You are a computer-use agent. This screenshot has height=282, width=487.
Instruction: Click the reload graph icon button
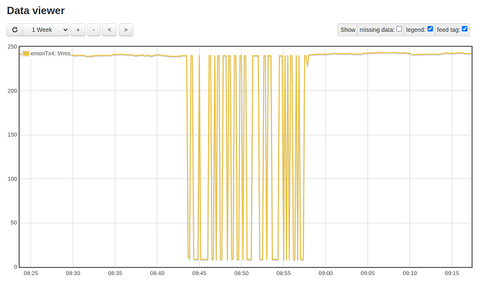15,30
